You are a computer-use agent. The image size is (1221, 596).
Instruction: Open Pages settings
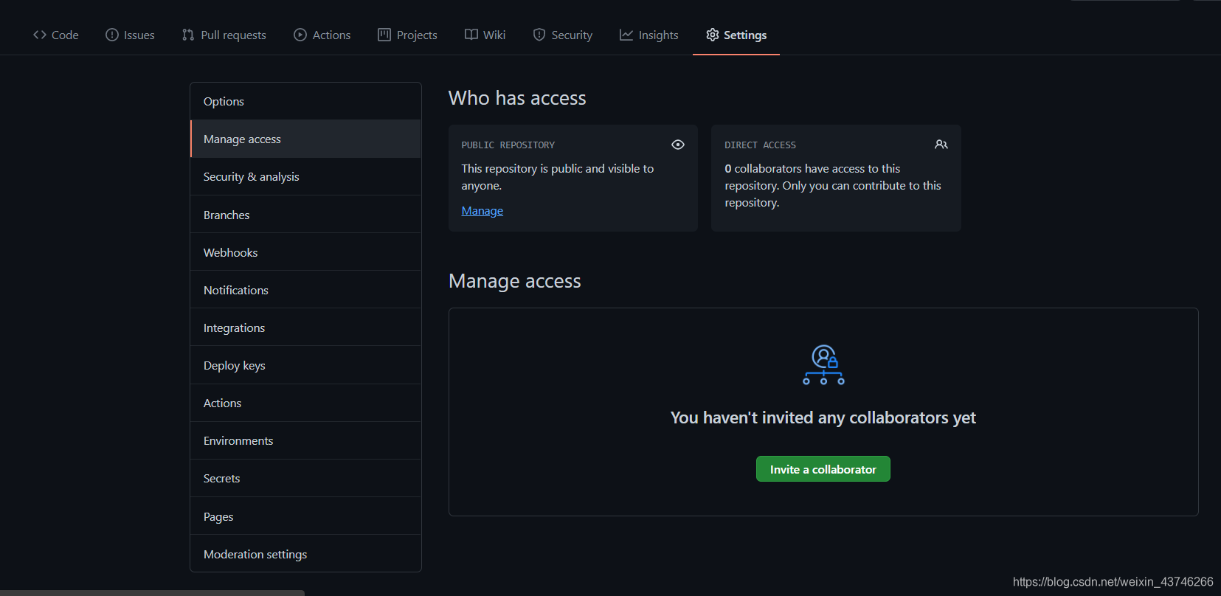pyautogui.click(x=305, y=516)
